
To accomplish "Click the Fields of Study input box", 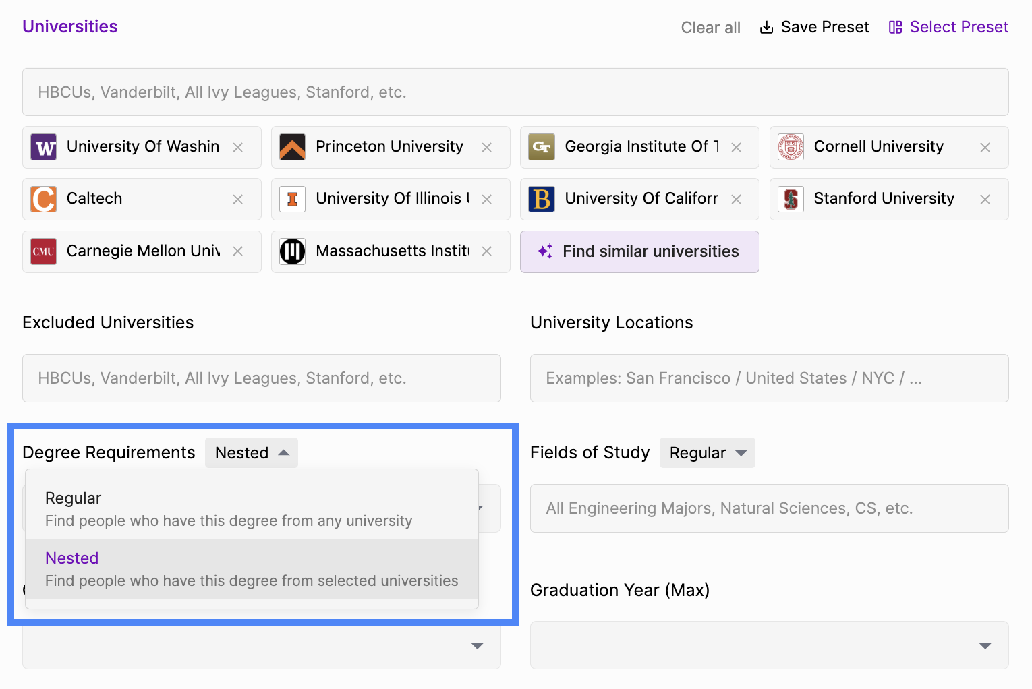I will (770, 508).
